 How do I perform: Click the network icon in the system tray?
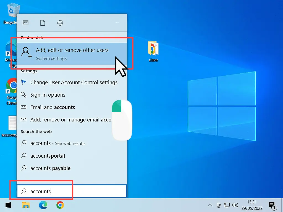[x=227, y=205]
